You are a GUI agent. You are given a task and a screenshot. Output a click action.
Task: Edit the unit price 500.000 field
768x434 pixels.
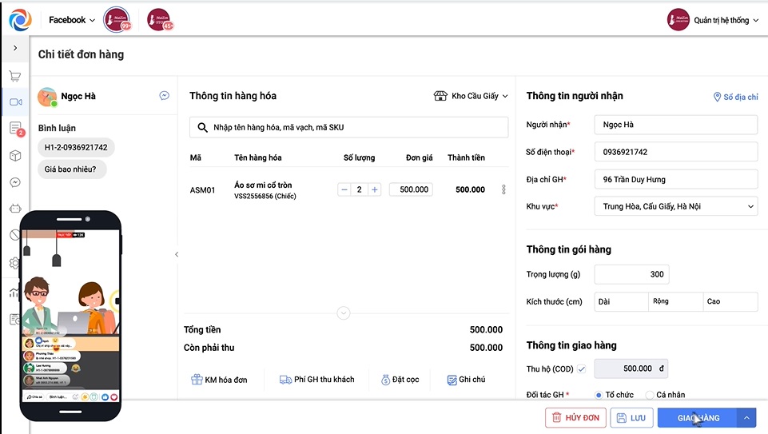[411, 189]
